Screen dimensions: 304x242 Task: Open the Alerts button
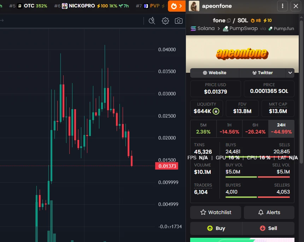[x=269, y=212]
